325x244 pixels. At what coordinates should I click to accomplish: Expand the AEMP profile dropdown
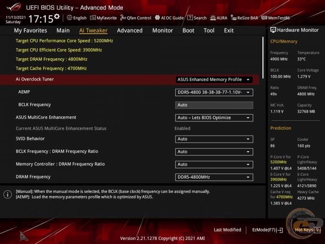(x=214, y=92)
